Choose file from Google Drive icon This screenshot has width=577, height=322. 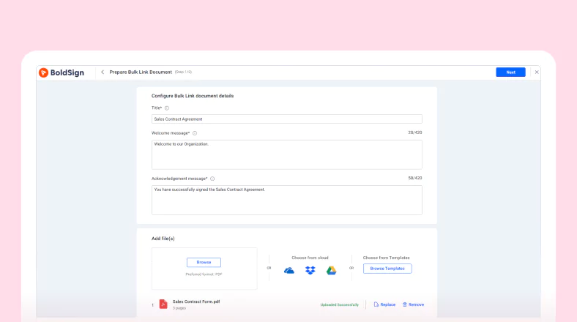tap(331, 271)
